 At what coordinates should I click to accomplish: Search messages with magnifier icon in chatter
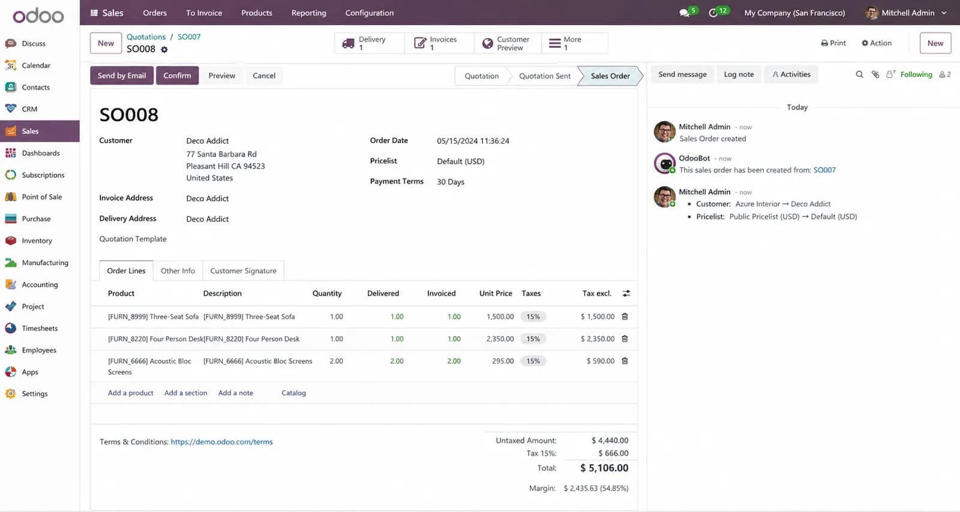[x=859, y=74]
